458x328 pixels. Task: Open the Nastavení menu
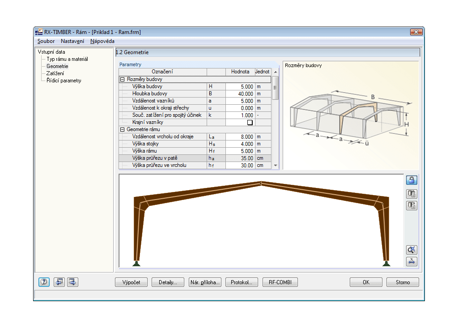pyautogui.click(x=72, y=41)
